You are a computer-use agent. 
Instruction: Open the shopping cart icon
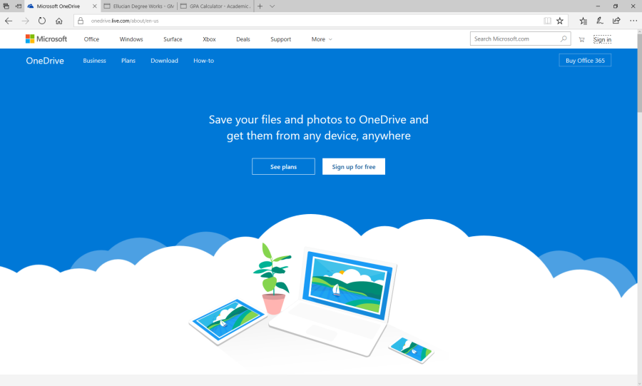(581, 40)
